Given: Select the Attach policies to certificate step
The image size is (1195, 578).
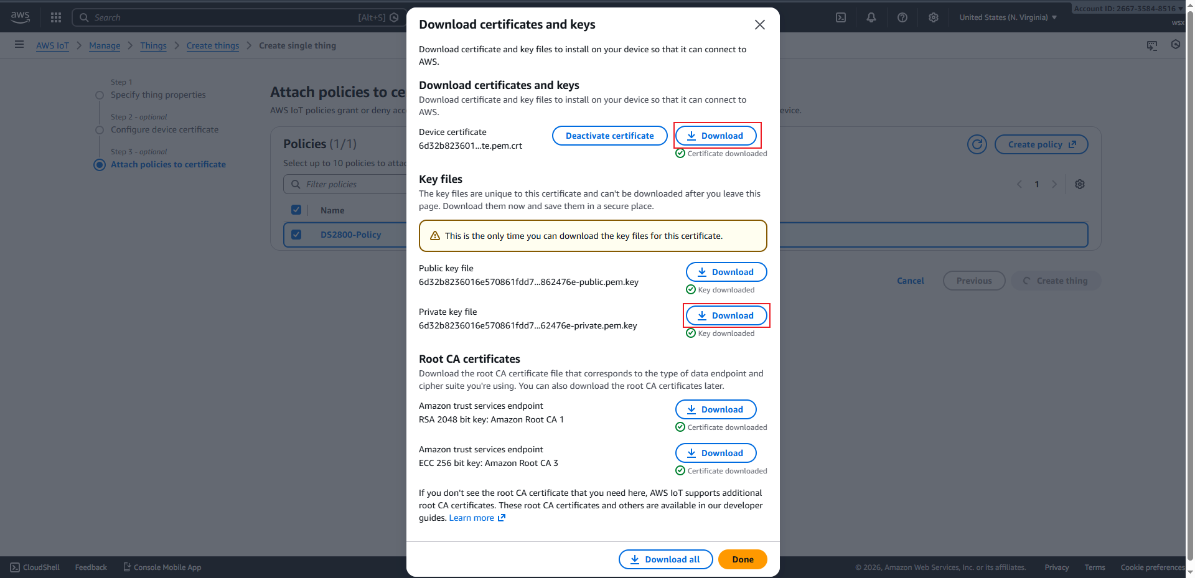Looking at the screenshot, I should [168, 164].
